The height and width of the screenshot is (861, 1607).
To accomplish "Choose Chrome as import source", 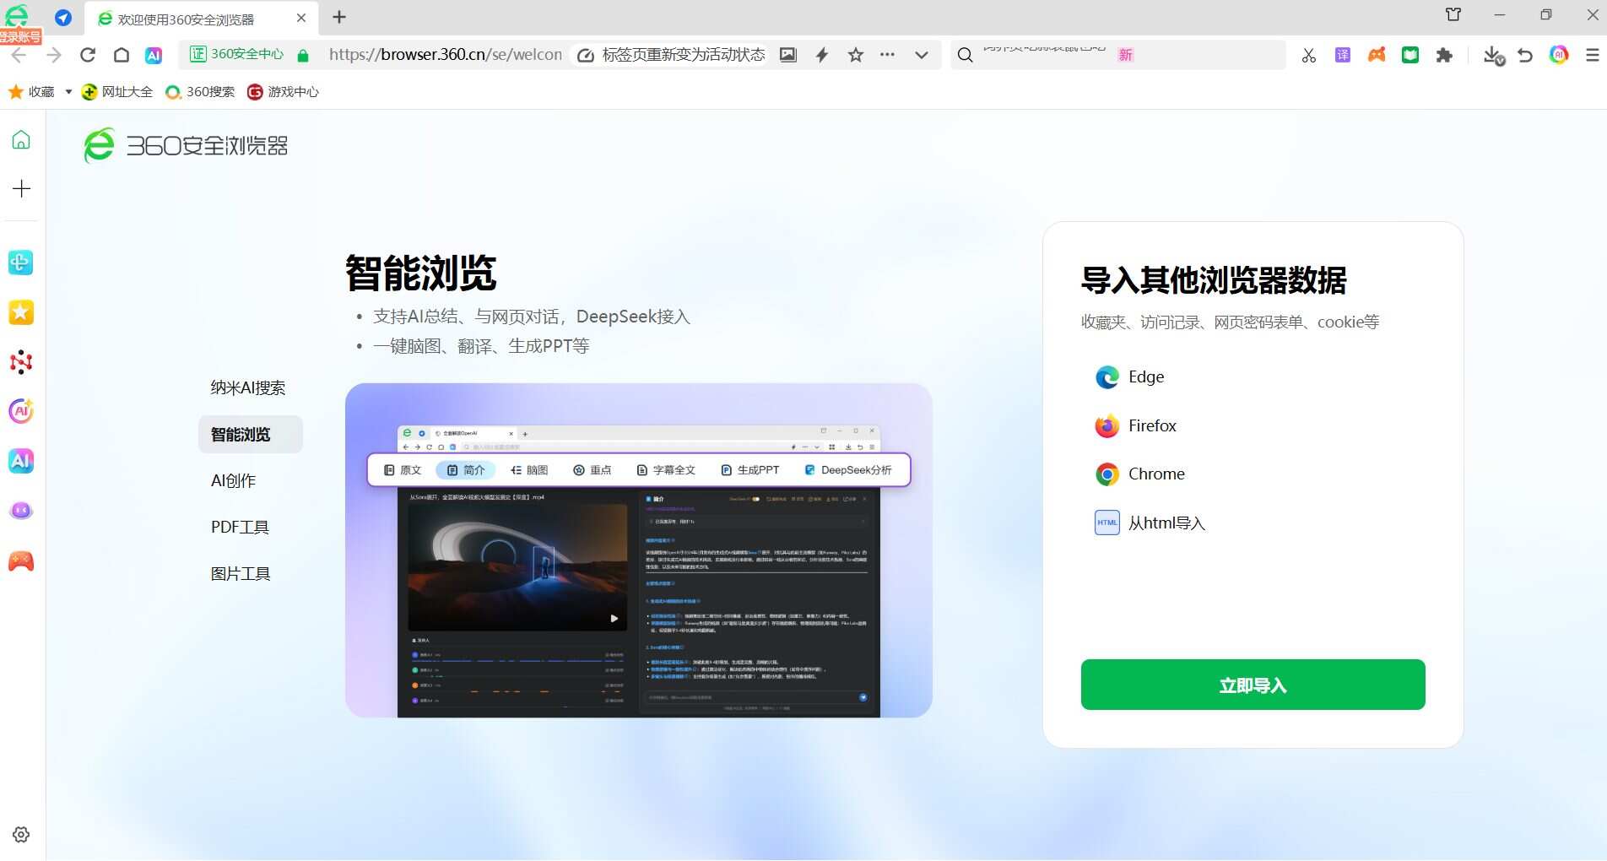I will 1140,474.
